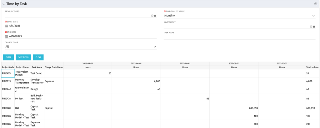The image size is (320, 128).
Task: Expand the Time-Scaled Value dropdown
Action: tap(313, 16)
